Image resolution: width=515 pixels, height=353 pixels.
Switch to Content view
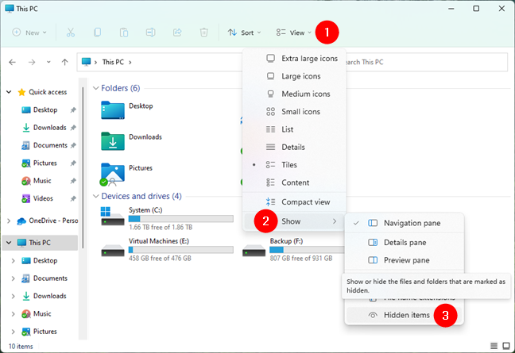pyautogui.click(x=294, y=182)
